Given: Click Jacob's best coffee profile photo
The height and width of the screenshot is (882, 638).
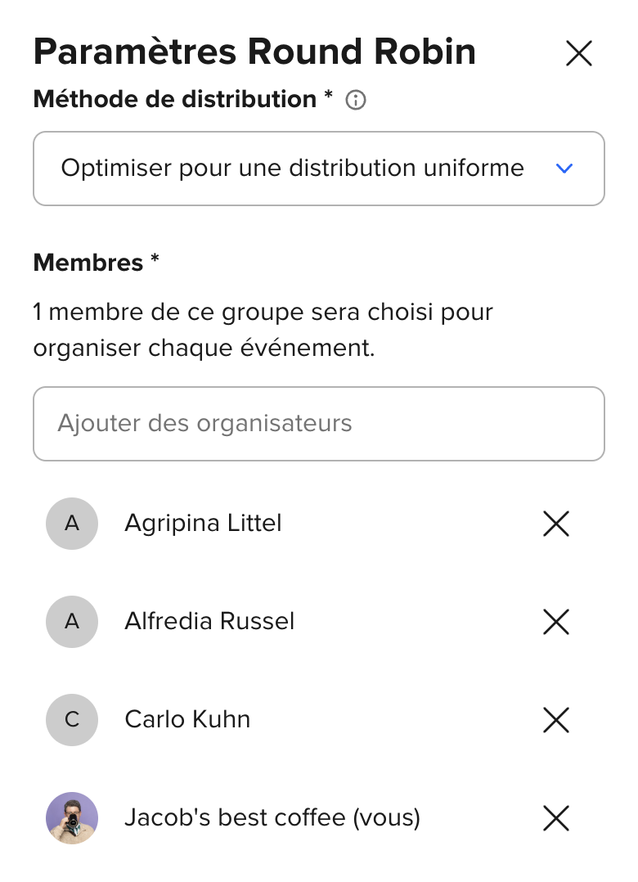Looking at the screenshot, I should tap(72, 818).
